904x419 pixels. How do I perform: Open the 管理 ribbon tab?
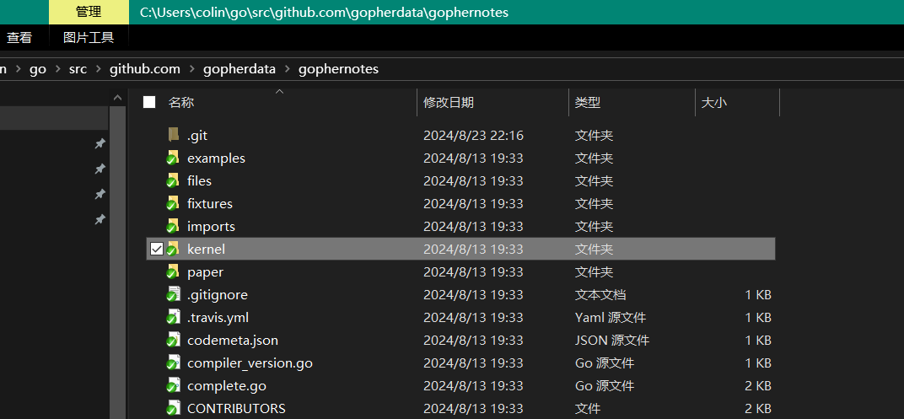coord(89,12)
